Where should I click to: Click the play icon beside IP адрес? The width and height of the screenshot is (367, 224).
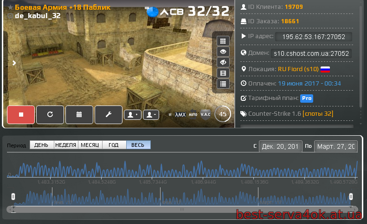pos(244,36)
